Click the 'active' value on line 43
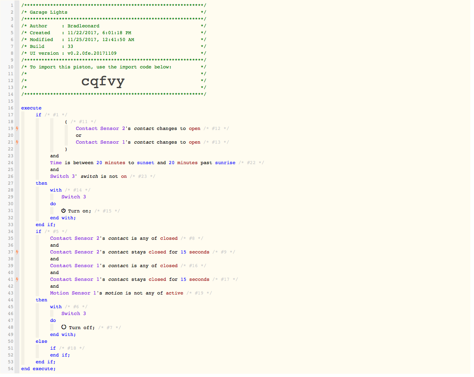474x377 pixels. click(x=174, y=293)
